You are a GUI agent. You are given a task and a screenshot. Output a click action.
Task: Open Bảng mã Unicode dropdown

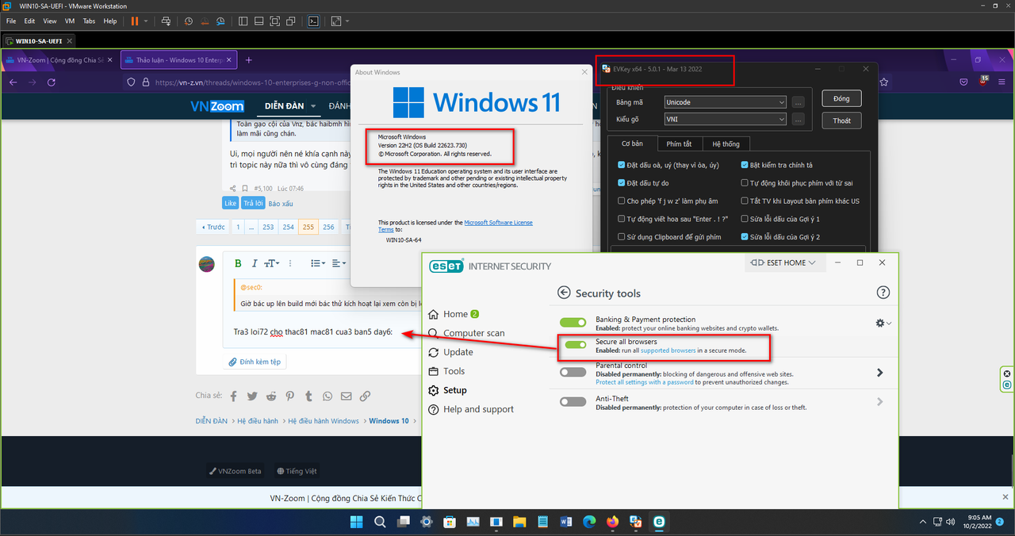725,102
